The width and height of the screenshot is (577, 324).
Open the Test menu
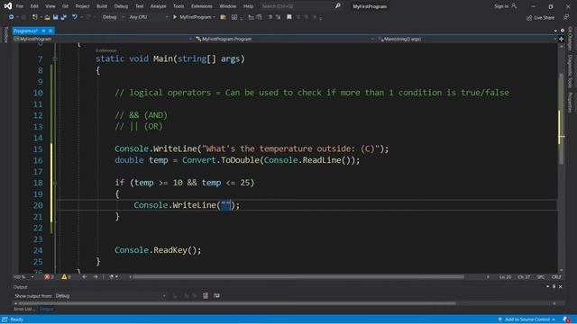[x=139, y=6]
